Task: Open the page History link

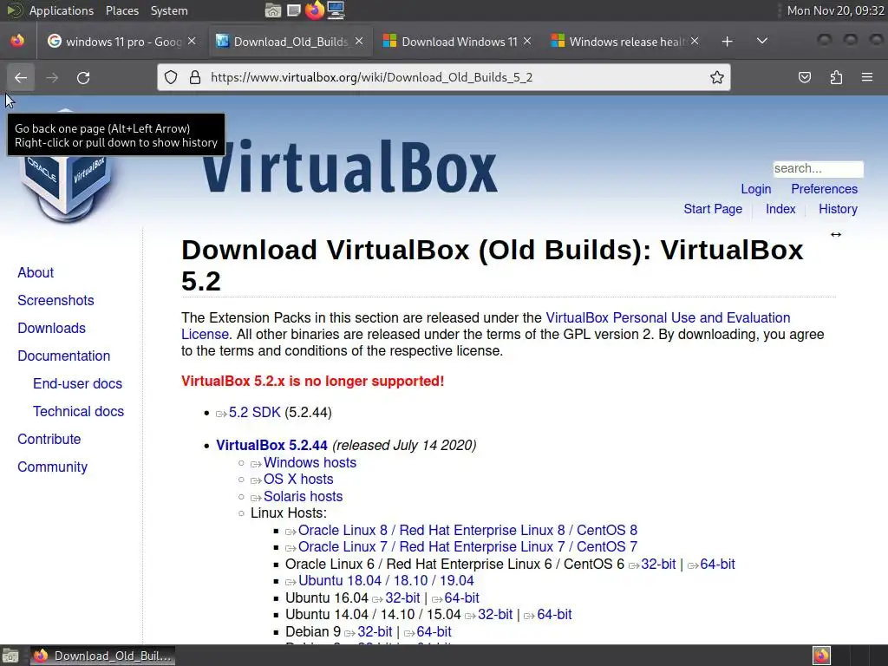Action: point(838,209)
